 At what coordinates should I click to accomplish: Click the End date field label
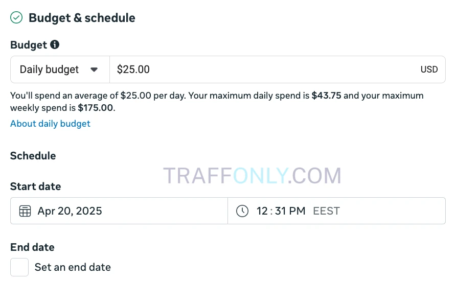point(32,247)
